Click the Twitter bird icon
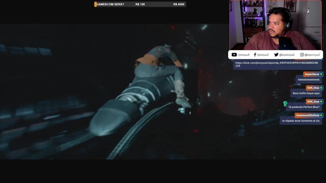The width and height of the screenshot is (326, 183). [276, 55]
